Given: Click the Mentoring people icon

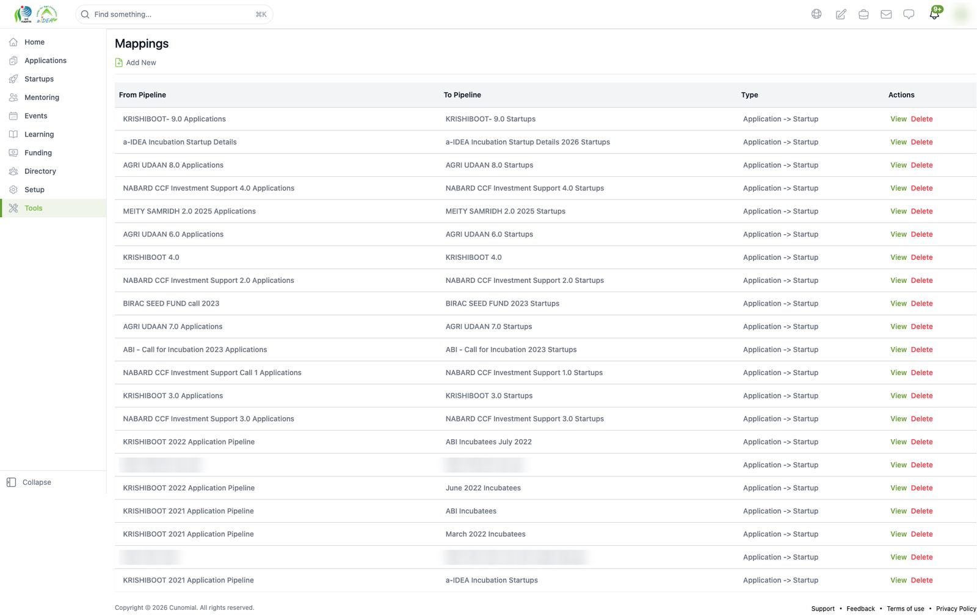Looking at the screenshot, I should tap(13, 98).
